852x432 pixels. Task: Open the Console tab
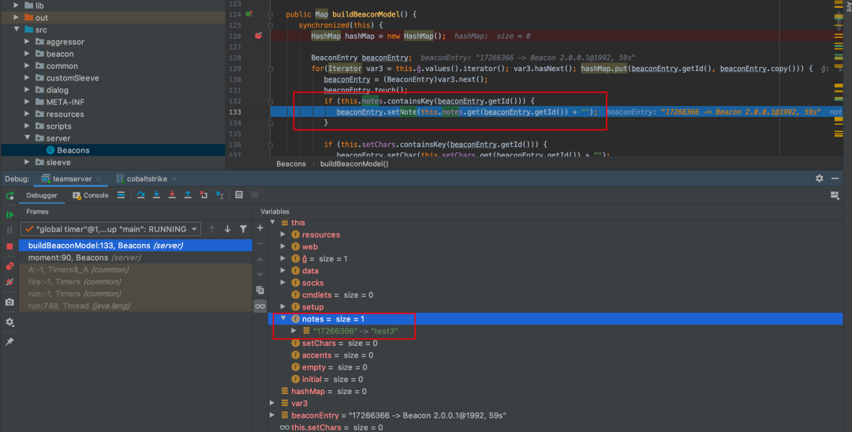[x=91, y=195]
